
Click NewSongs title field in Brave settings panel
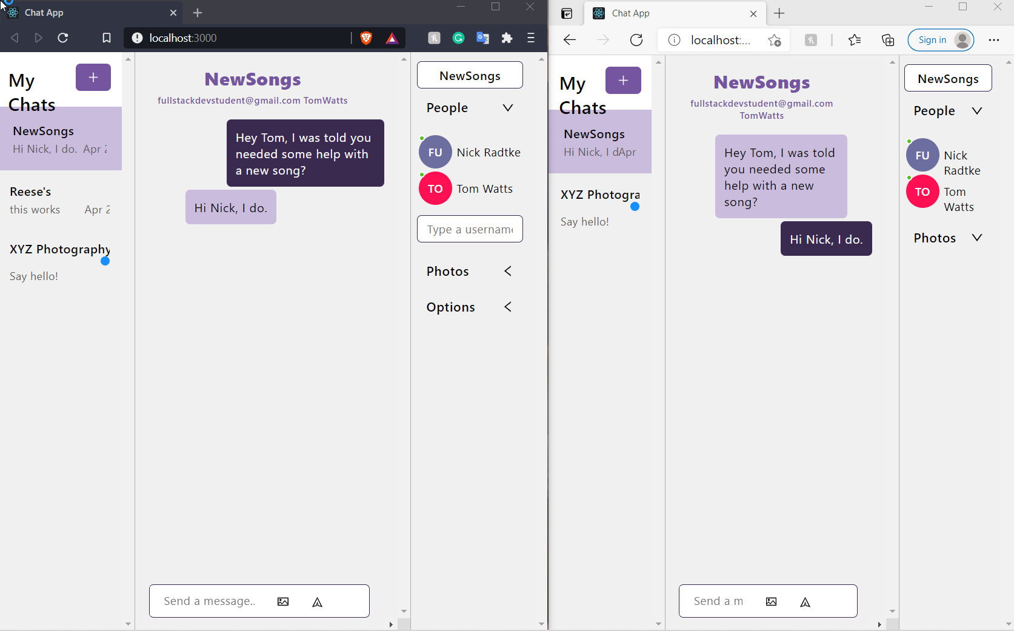pos(470,75)
